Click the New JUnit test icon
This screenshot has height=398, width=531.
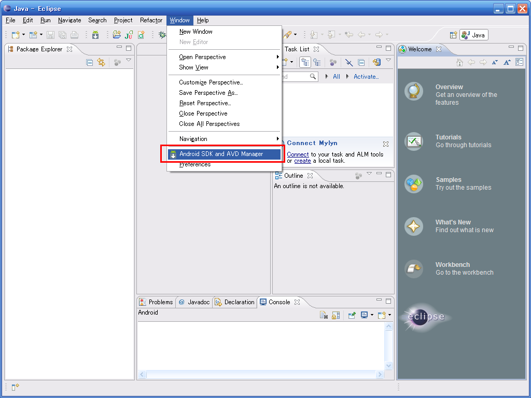129,35
